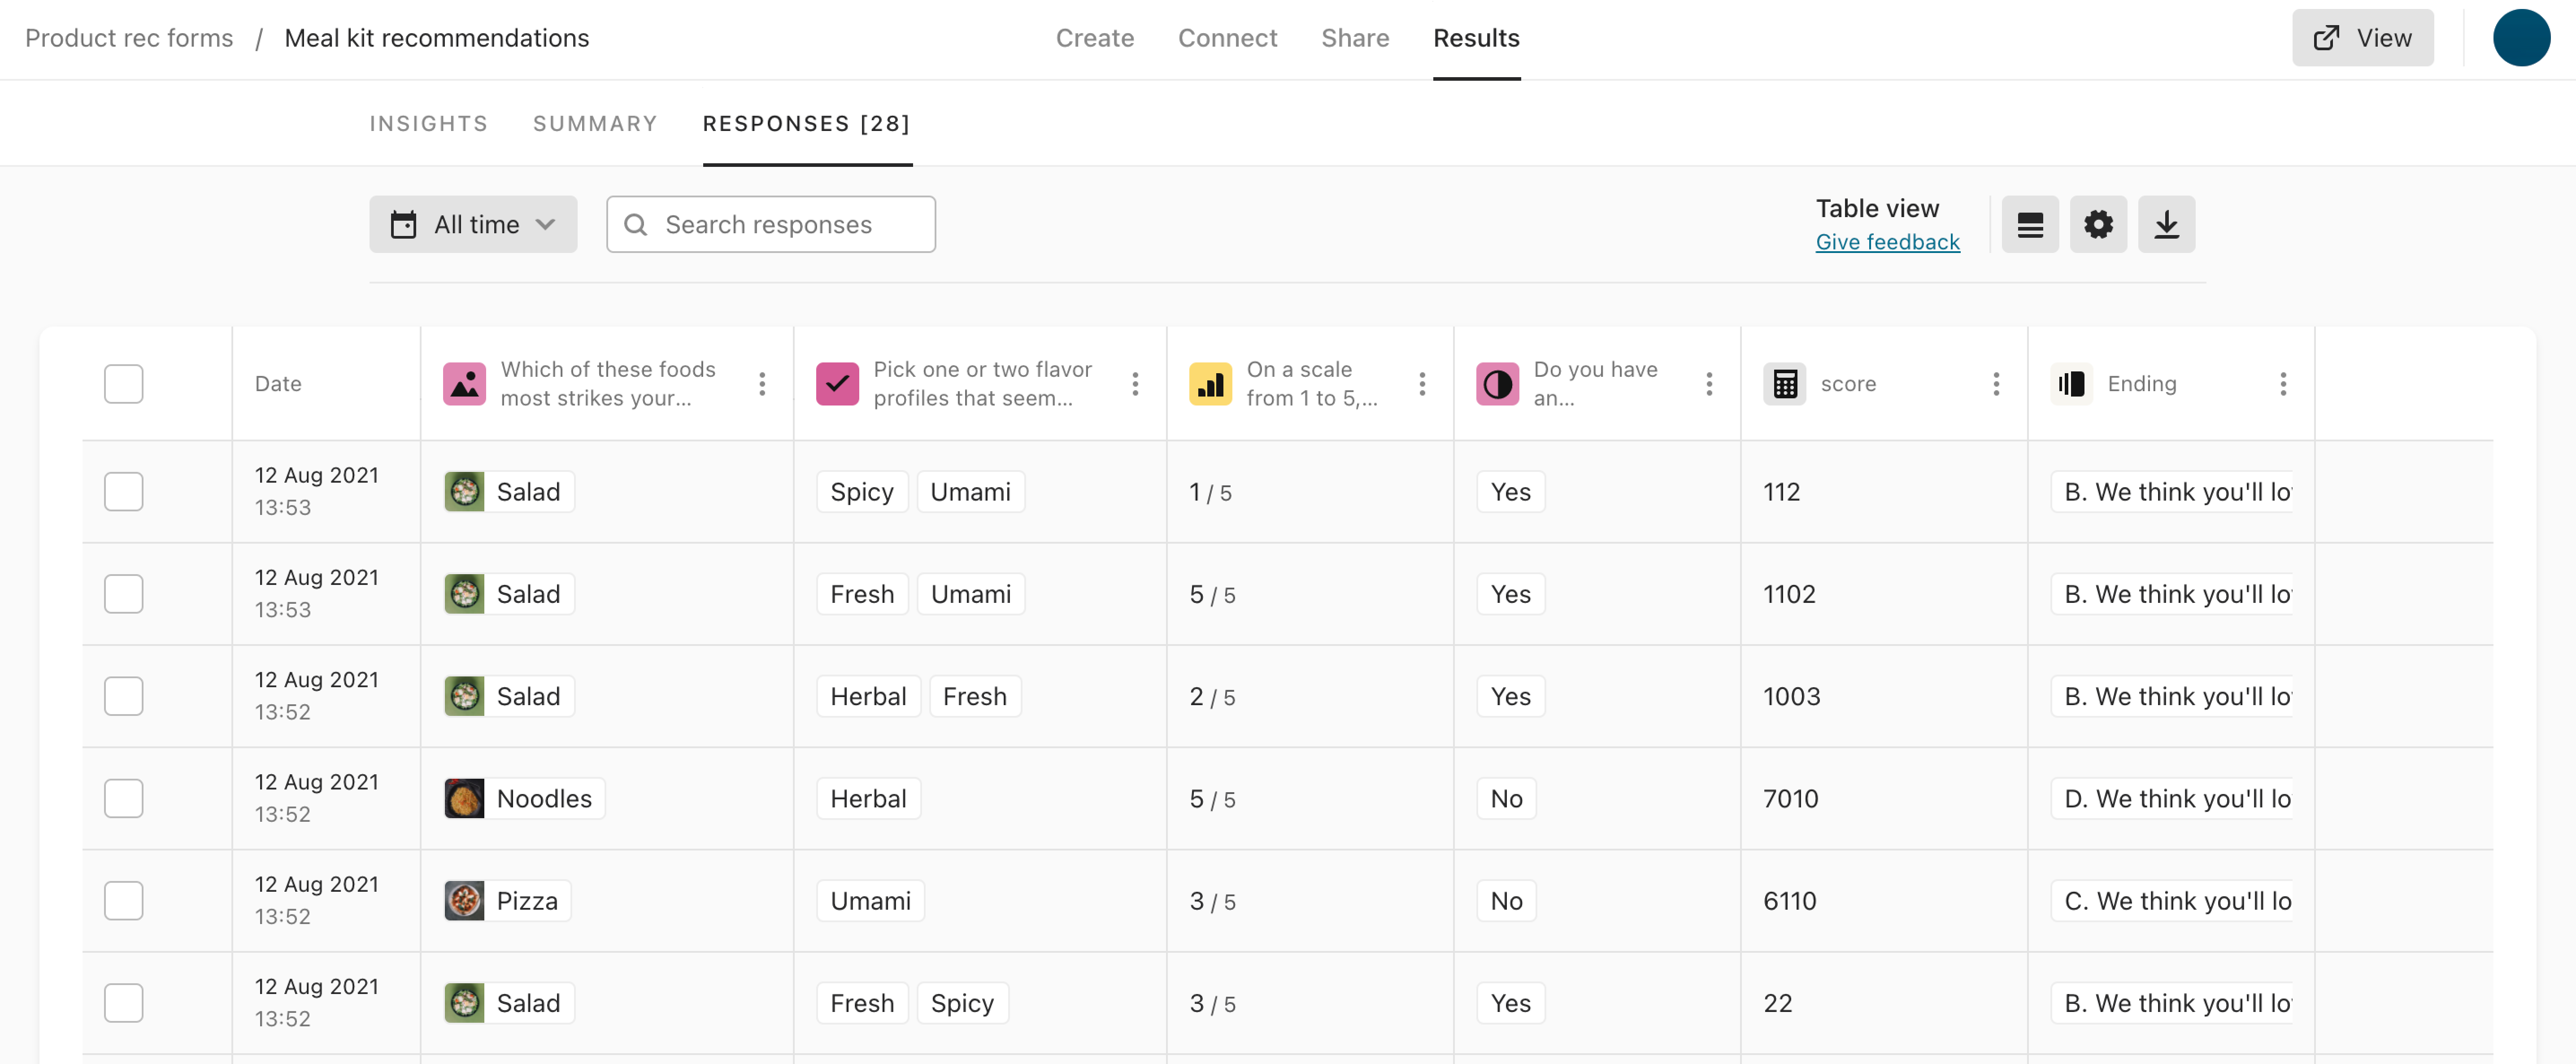Viewport: 2576px width, 1064px height.
Task: Open options menu for score column
Action: [x=1996, y=384]
